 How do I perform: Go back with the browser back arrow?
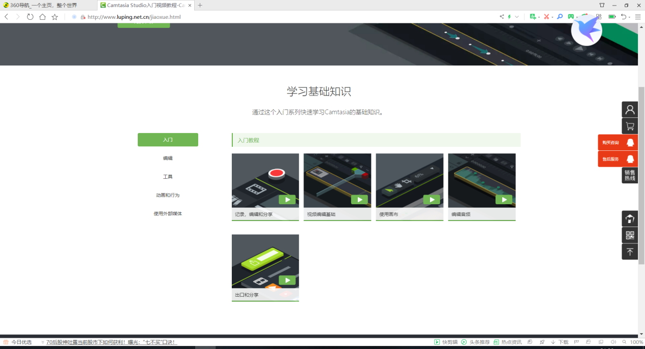coord(6,17)
